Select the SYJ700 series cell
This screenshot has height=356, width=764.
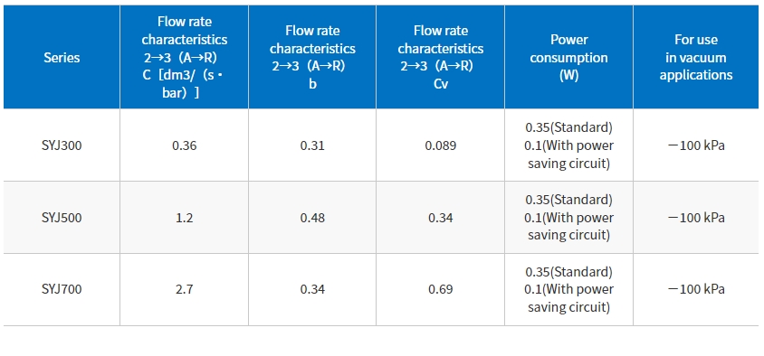[x=62, y=289]
